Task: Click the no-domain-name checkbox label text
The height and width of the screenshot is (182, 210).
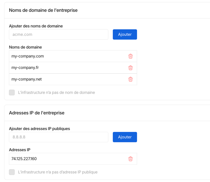Action: (x=56, y=93)
